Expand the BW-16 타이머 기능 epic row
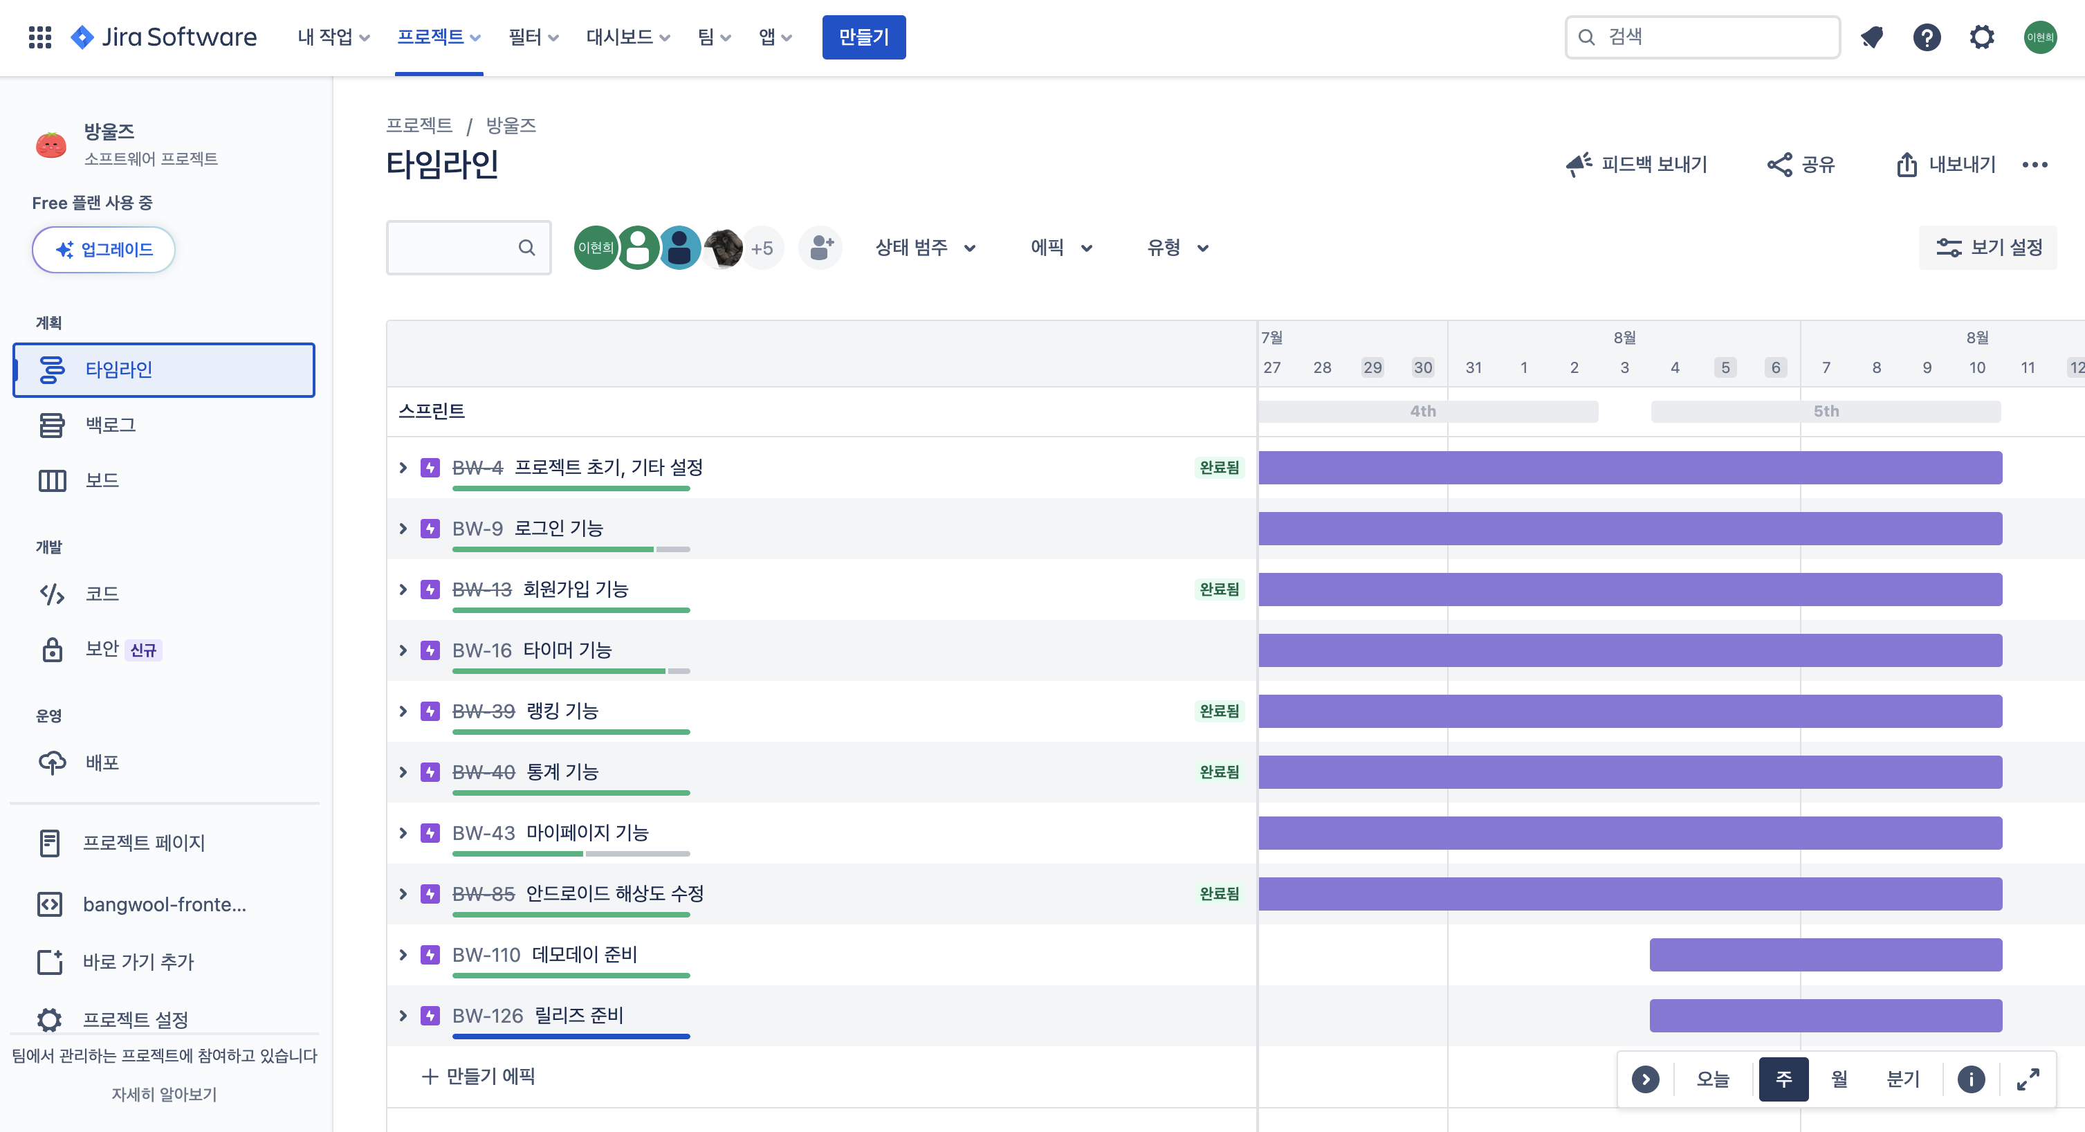 [x=403, y=650]
